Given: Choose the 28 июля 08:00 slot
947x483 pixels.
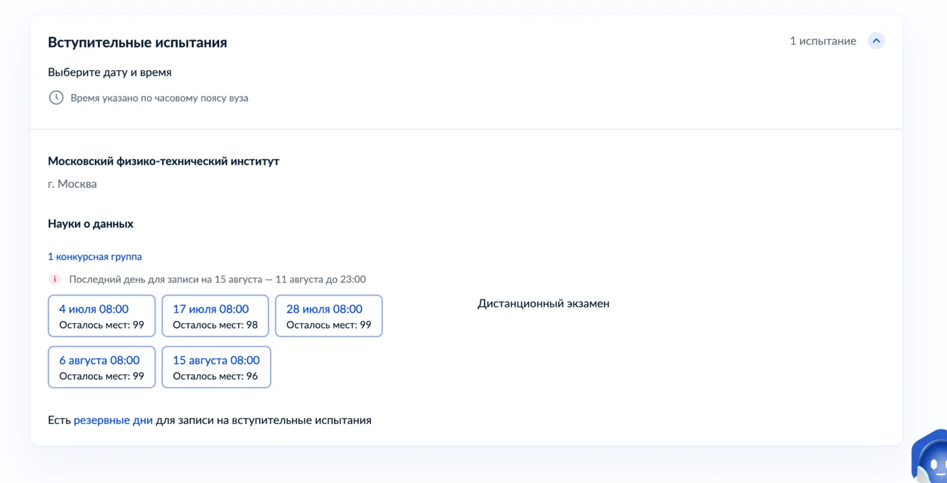Looking at the screenshot, I should 329,316.
